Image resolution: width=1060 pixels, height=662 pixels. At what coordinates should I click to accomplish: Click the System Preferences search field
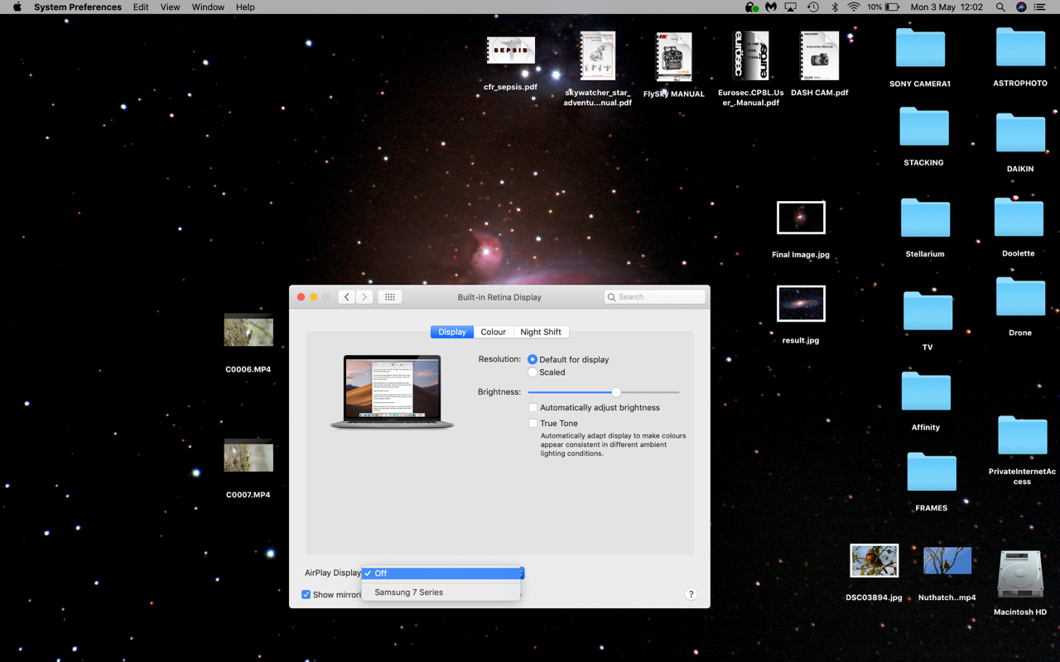(655, 297)
